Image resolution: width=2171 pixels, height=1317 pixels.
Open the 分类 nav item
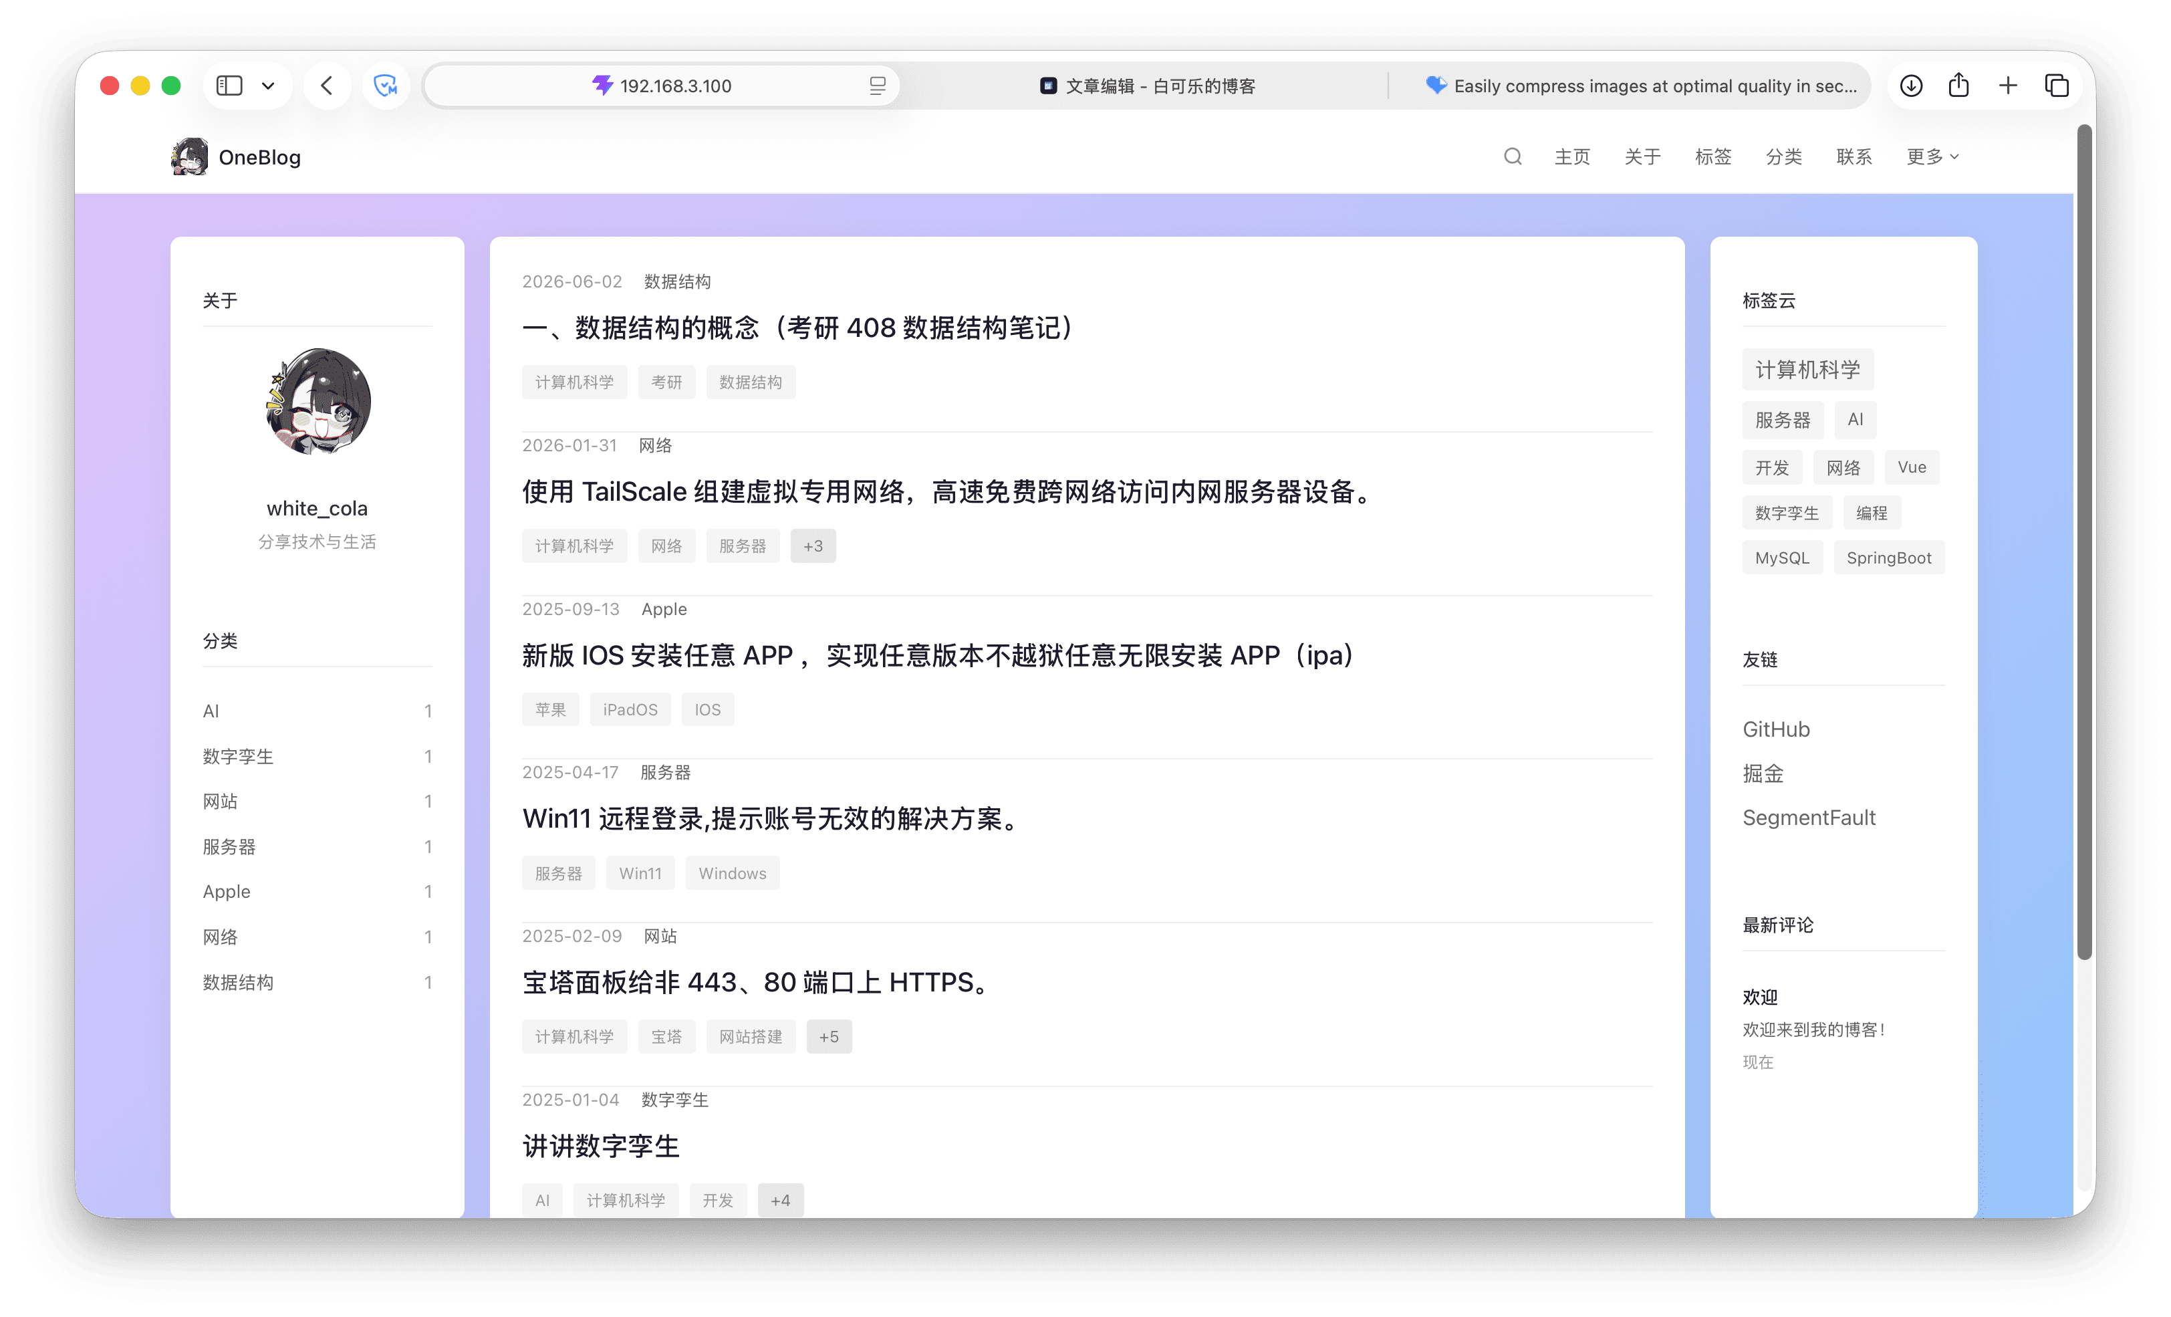1784,157
